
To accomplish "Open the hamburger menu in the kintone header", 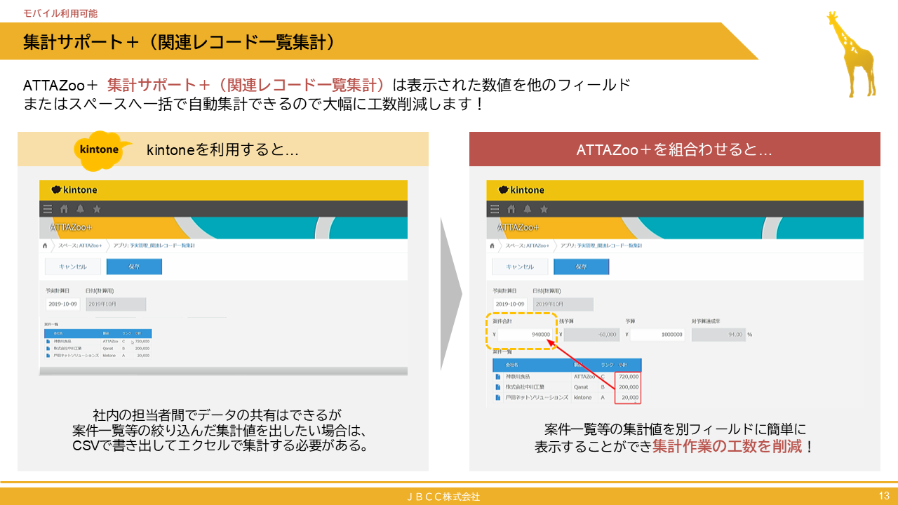I will click(46, 208).
